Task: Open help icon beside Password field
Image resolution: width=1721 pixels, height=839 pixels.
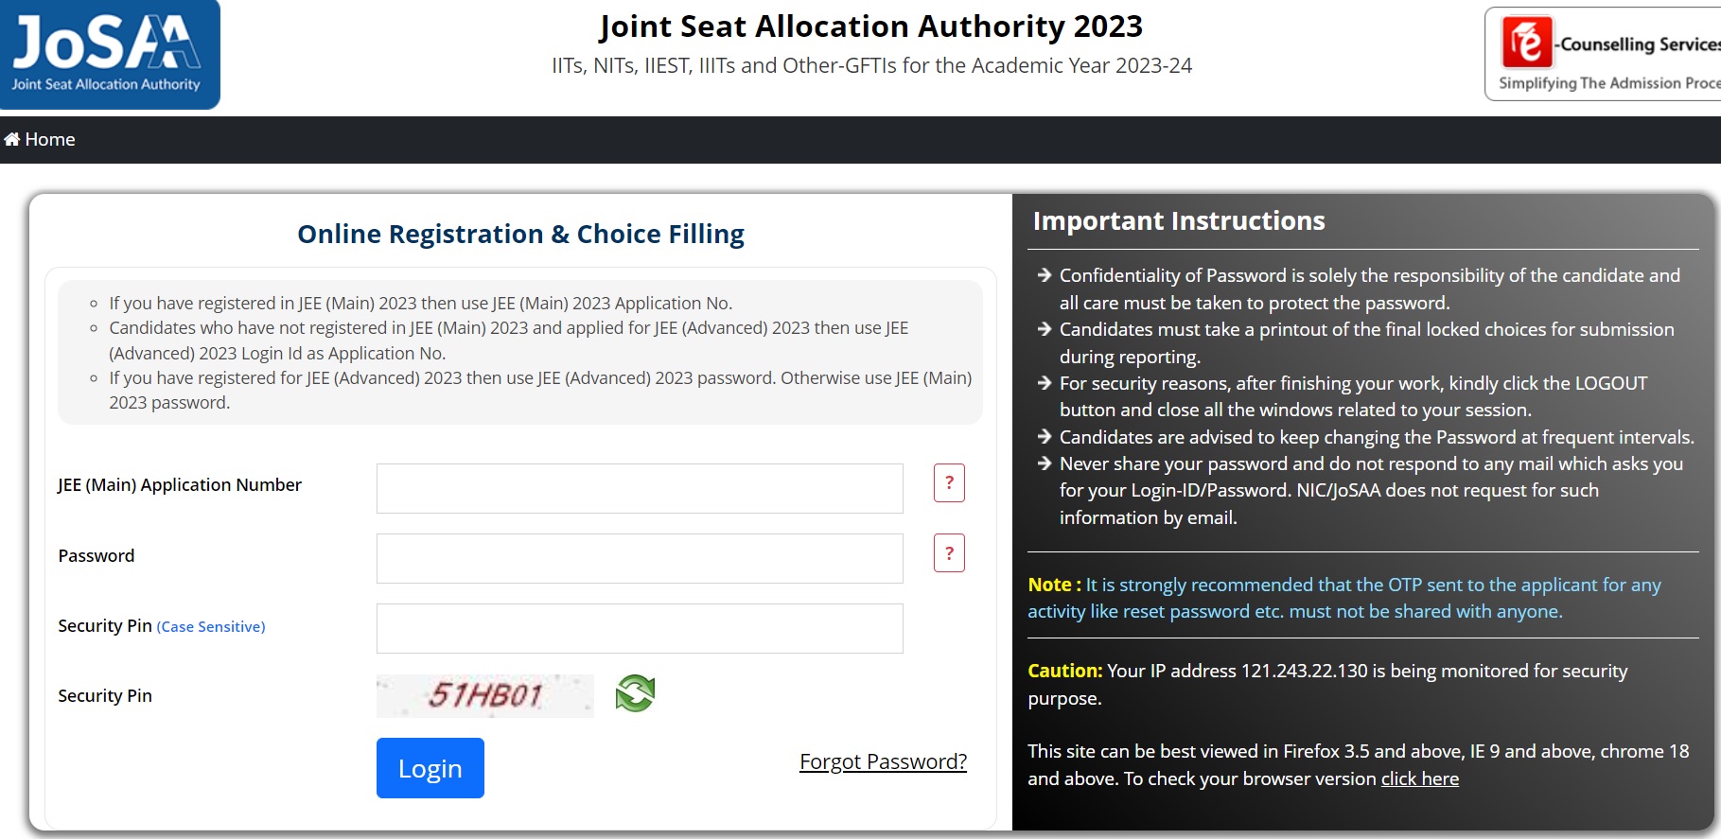Action: (x=949, y=553)
